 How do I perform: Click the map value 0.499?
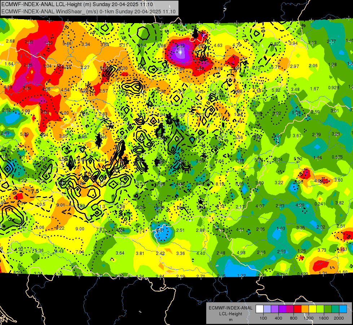303,274
